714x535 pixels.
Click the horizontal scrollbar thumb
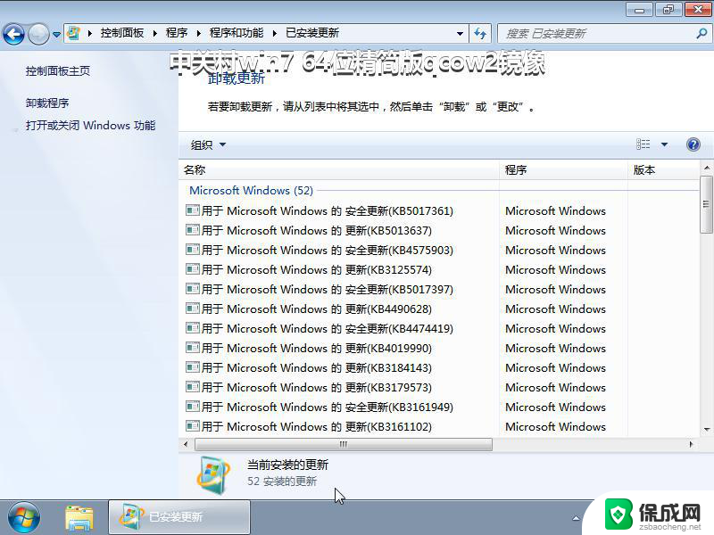pyautogui.click(x=344, y=444)
